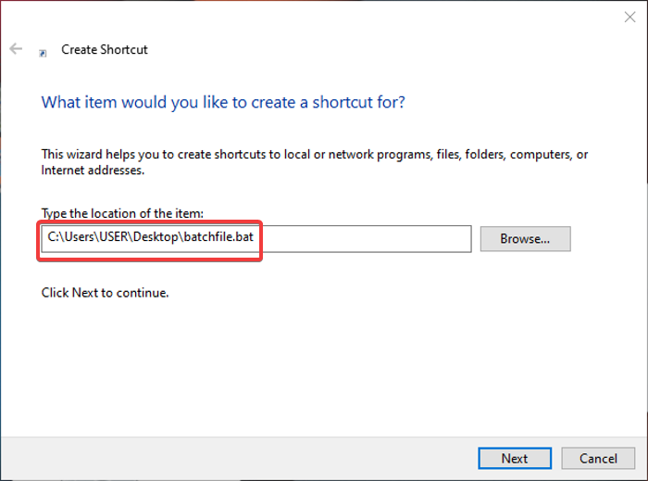The width and height of the screenshot is (648, 481).
Task: Continue with the Next button
Action: click(515, 458)
